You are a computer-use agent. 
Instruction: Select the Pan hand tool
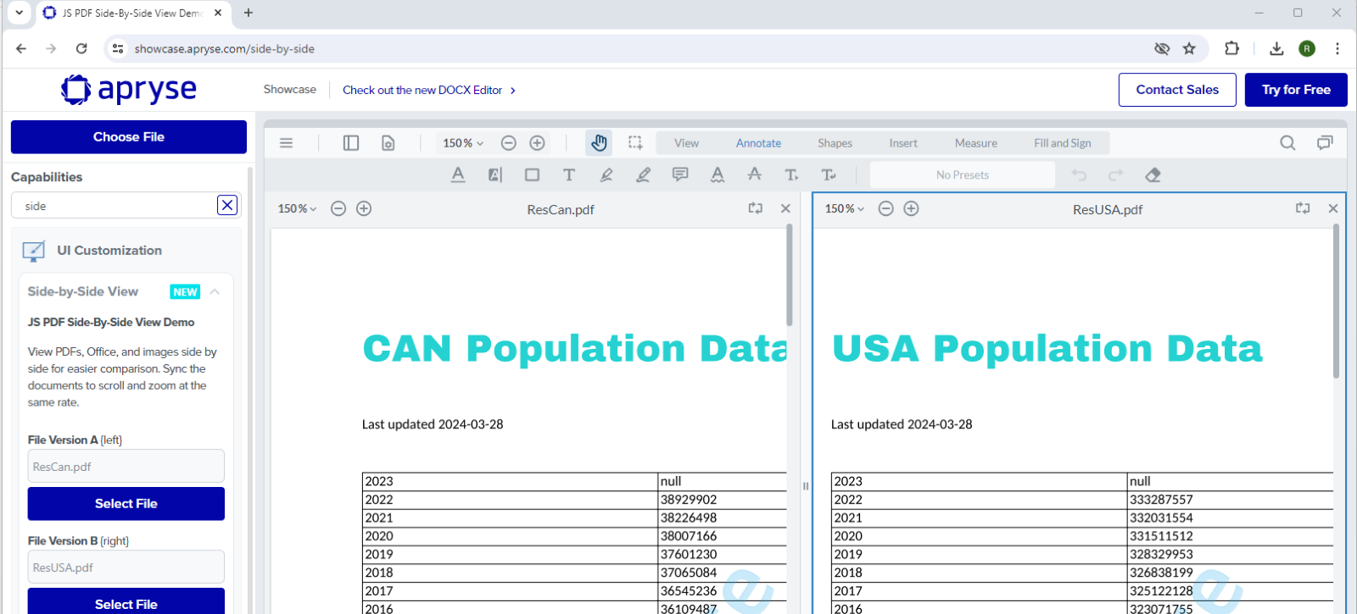(599, 143)
